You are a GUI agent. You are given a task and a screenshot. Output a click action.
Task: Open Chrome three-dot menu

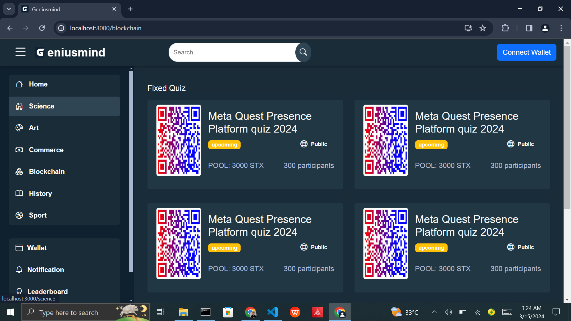tap(561, 28)
